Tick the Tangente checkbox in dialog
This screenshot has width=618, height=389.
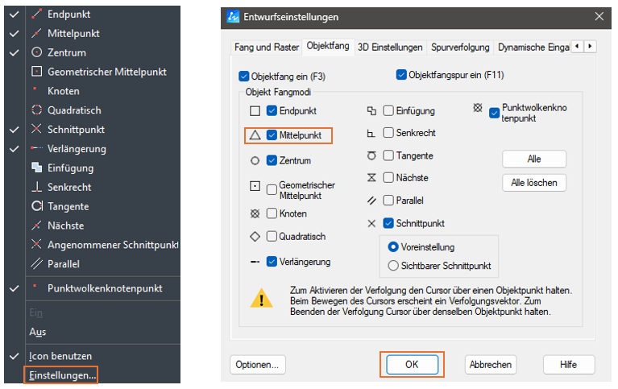[x=388, y=155]
